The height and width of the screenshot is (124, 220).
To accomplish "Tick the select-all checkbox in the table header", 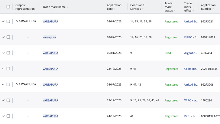I will (8, 7).
